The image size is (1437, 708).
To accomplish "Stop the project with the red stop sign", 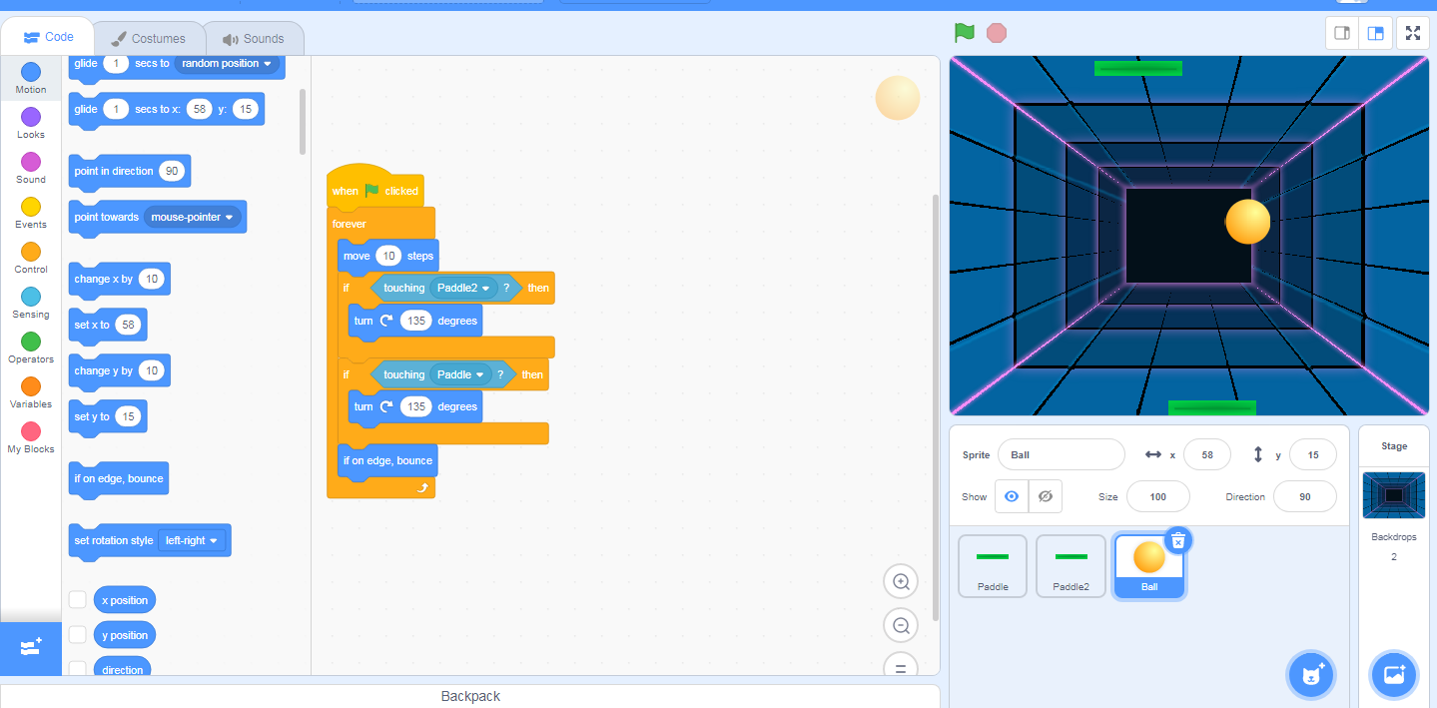I will click(996, 33).
